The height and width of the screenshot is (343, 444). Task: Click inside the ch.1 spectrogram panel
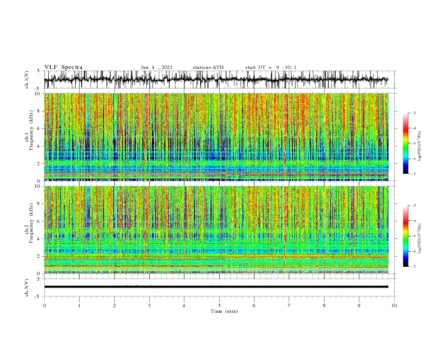click(x=216, y=137)
